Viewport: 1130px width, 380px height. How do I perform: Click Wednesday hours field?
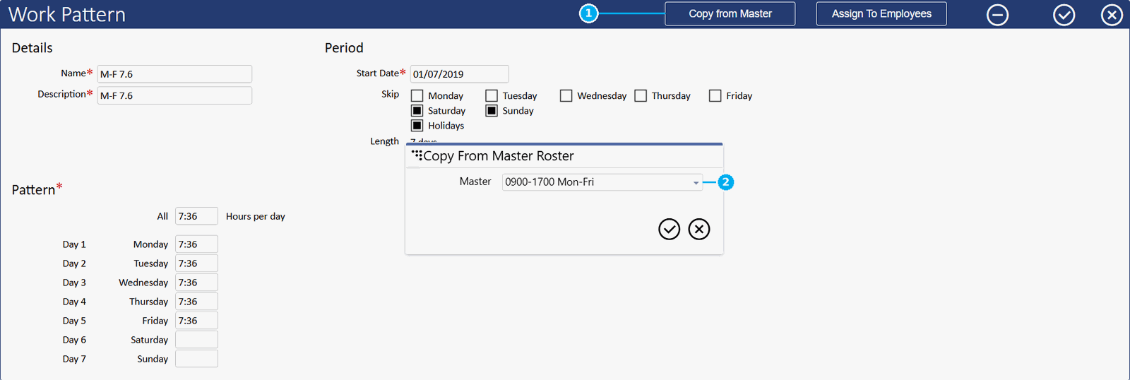point(196,283)
